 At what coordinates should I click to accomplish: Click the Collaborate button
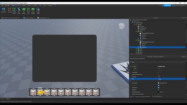point(167,6)
